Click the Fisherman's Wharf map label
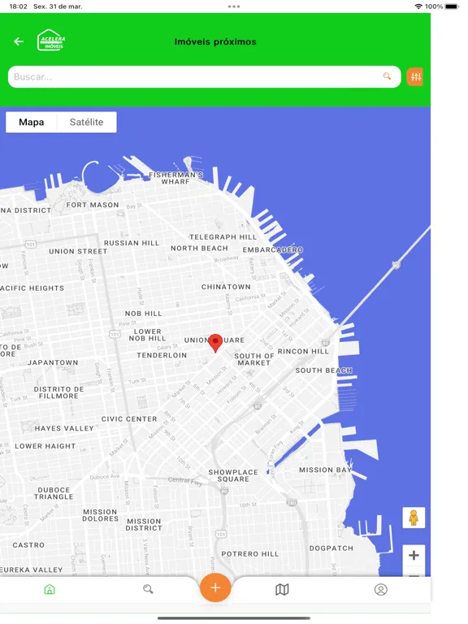Viewport: 468px width, 624px height. [x=175, y=178]
